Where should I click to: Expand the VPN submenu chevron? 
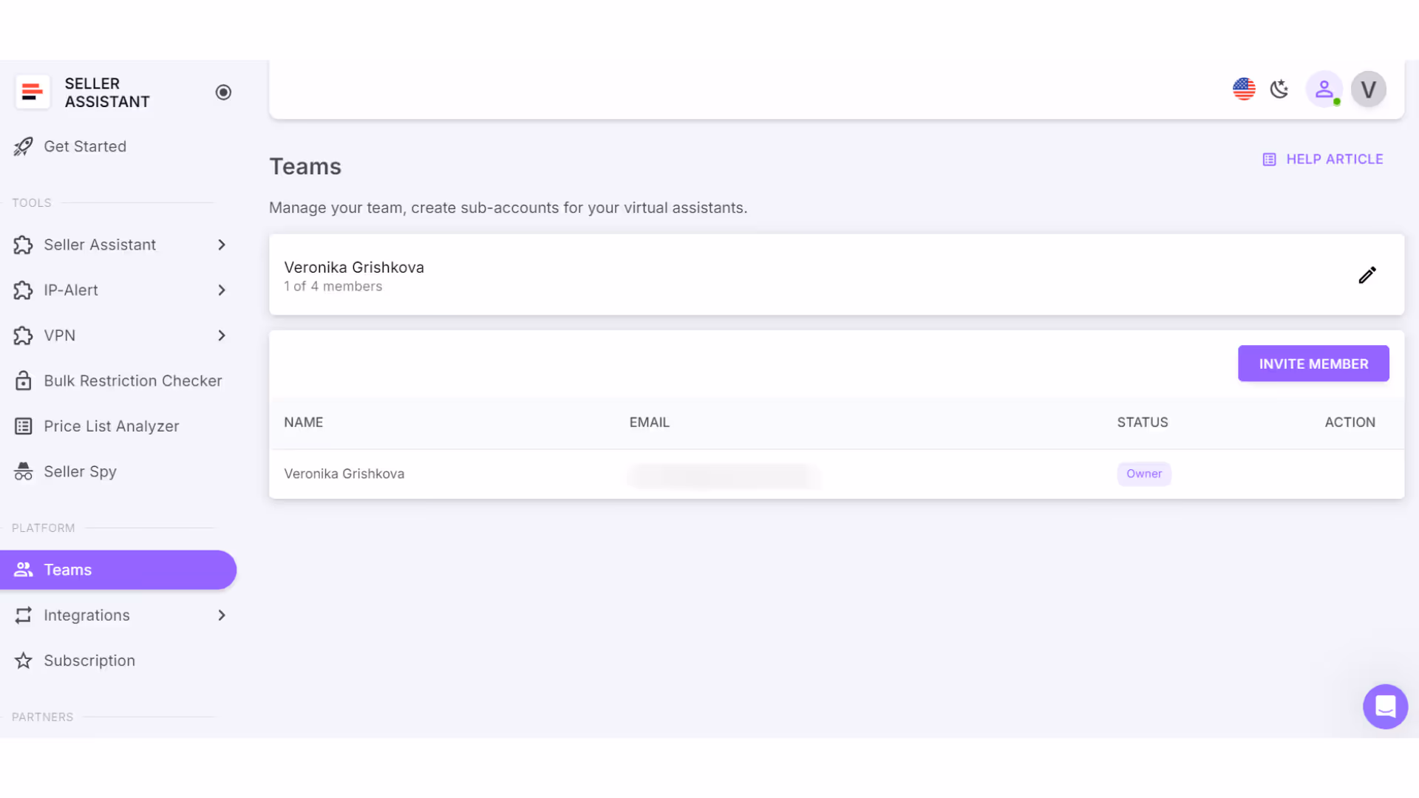click(x=222, y=335)
